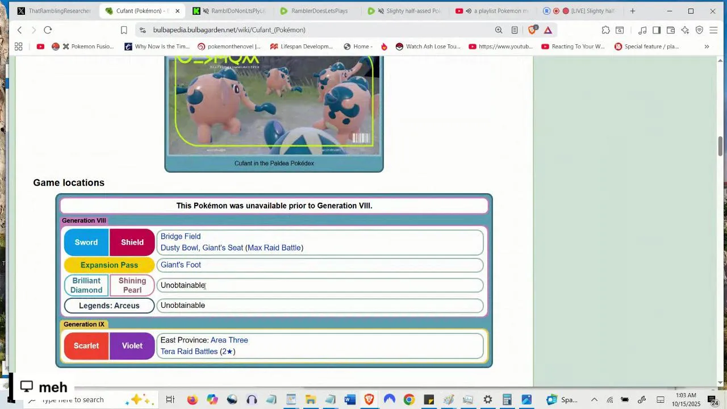Viewport: 727px width, 409px height.
Task: Open the Pokemon Fusio... bookmark
Action: [x=88, y=47]
